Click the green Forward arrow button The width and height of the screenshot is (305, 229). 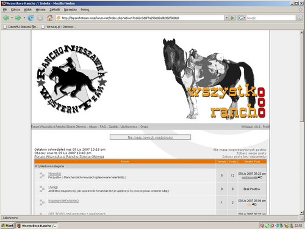pyautogui.click(x=18, y=18)
